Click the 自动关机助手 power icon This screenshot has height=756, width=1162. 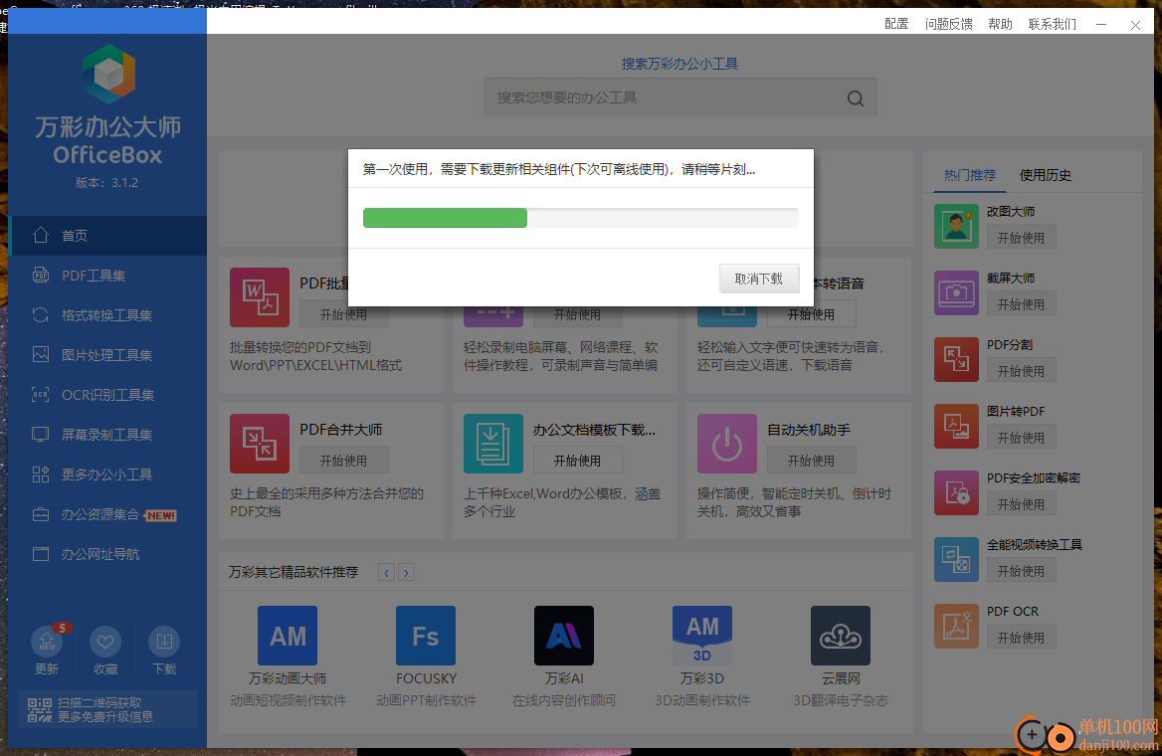(x=727, y=444)
